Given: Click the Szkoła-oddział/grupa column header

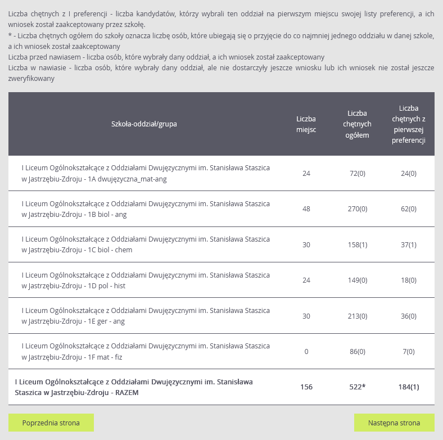Looking at the screenshot, I should pos(144,124).
